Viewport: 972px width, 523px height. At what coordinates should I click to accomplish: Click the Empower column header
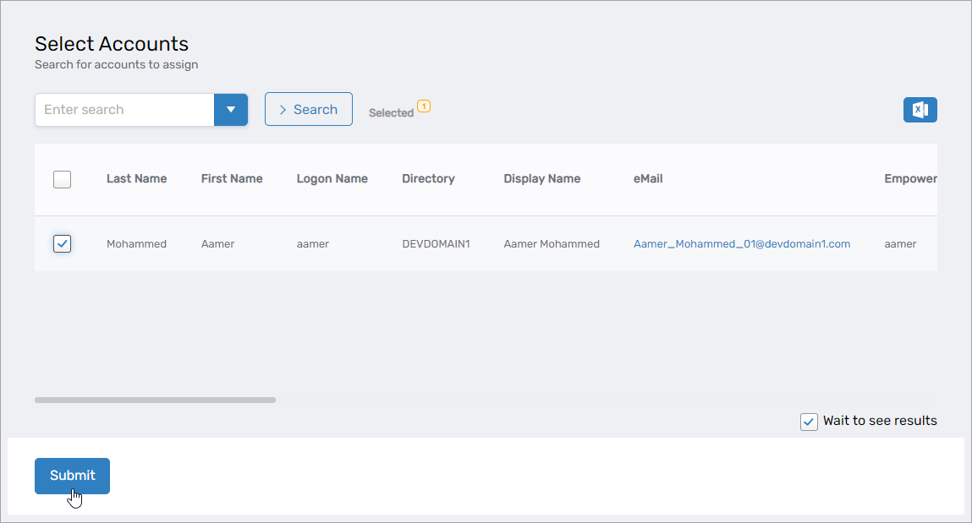[x=911, y=178]
